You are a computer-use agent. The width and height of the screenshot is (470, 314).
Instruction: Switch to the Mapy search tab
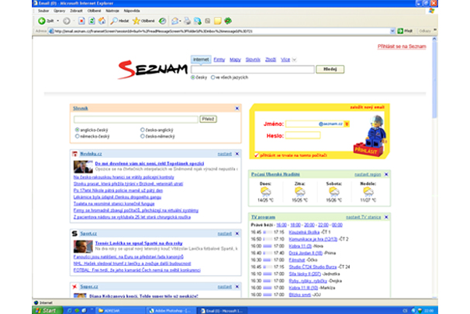(236, 59)
